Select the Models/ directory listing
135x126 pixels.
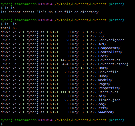[x=105, y=80]
